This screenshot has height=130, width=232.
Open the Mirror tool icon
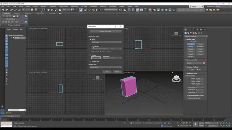(x=121, y=10)
